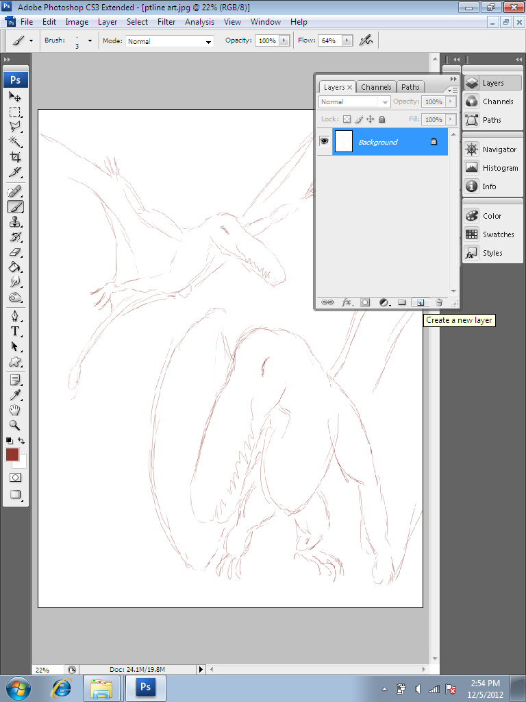Toggle Lock image pixels brush icon
526x702 pixels.
click(359, 119)
